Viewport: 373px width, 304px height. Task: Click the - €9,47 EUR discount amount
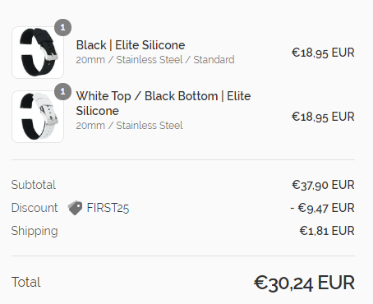click(x=322, y=208)
